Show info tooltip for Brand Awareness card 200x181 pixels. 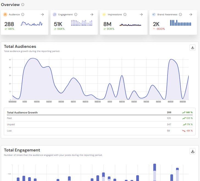(x=180, y=14)
